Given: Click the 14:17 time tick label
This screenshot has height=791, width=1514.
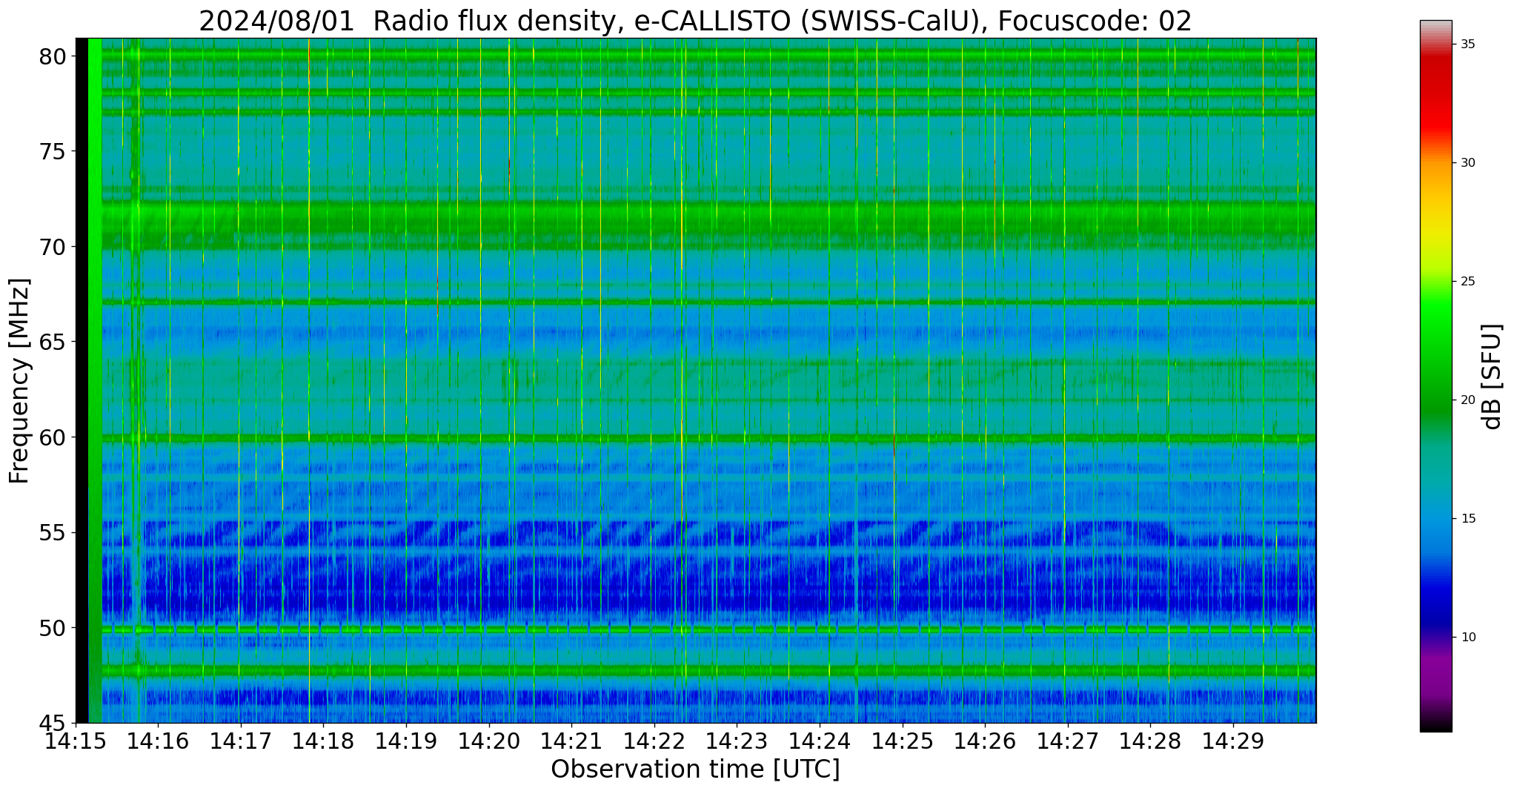Looking at the screenshot, I should 241,741.
